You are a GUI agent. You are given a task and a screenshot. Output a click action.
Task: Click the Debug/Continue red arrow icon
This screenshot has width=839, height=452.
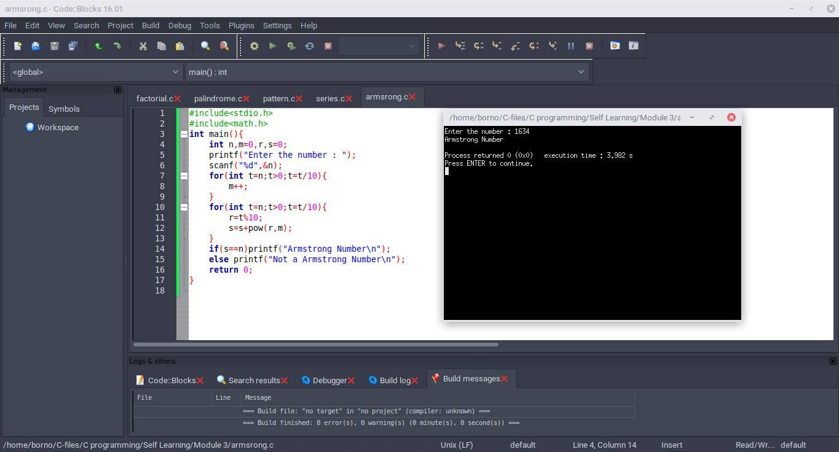441,46
